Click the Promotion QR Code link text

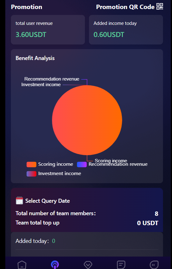tap(125, 7)
